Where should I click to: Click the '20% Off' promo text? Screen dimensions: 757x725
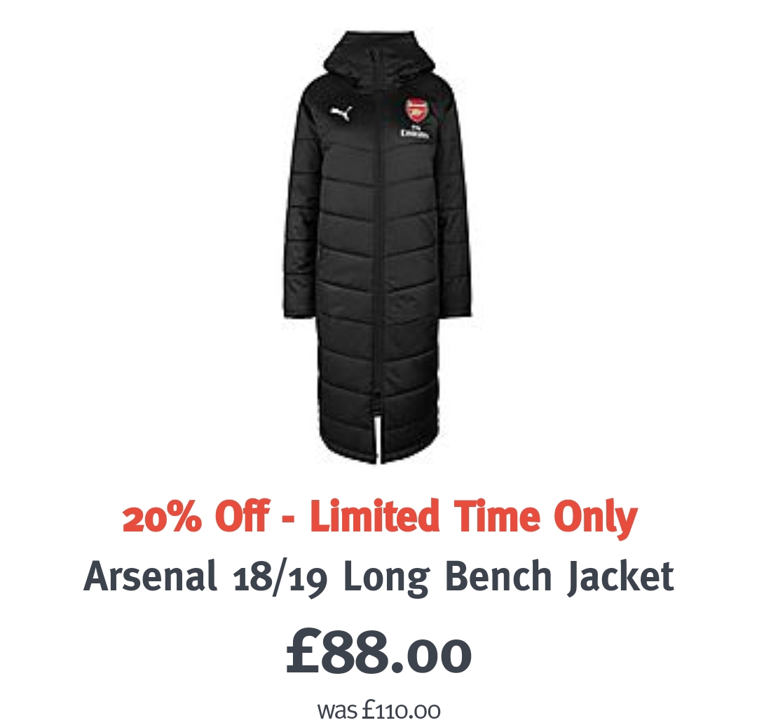196,516
